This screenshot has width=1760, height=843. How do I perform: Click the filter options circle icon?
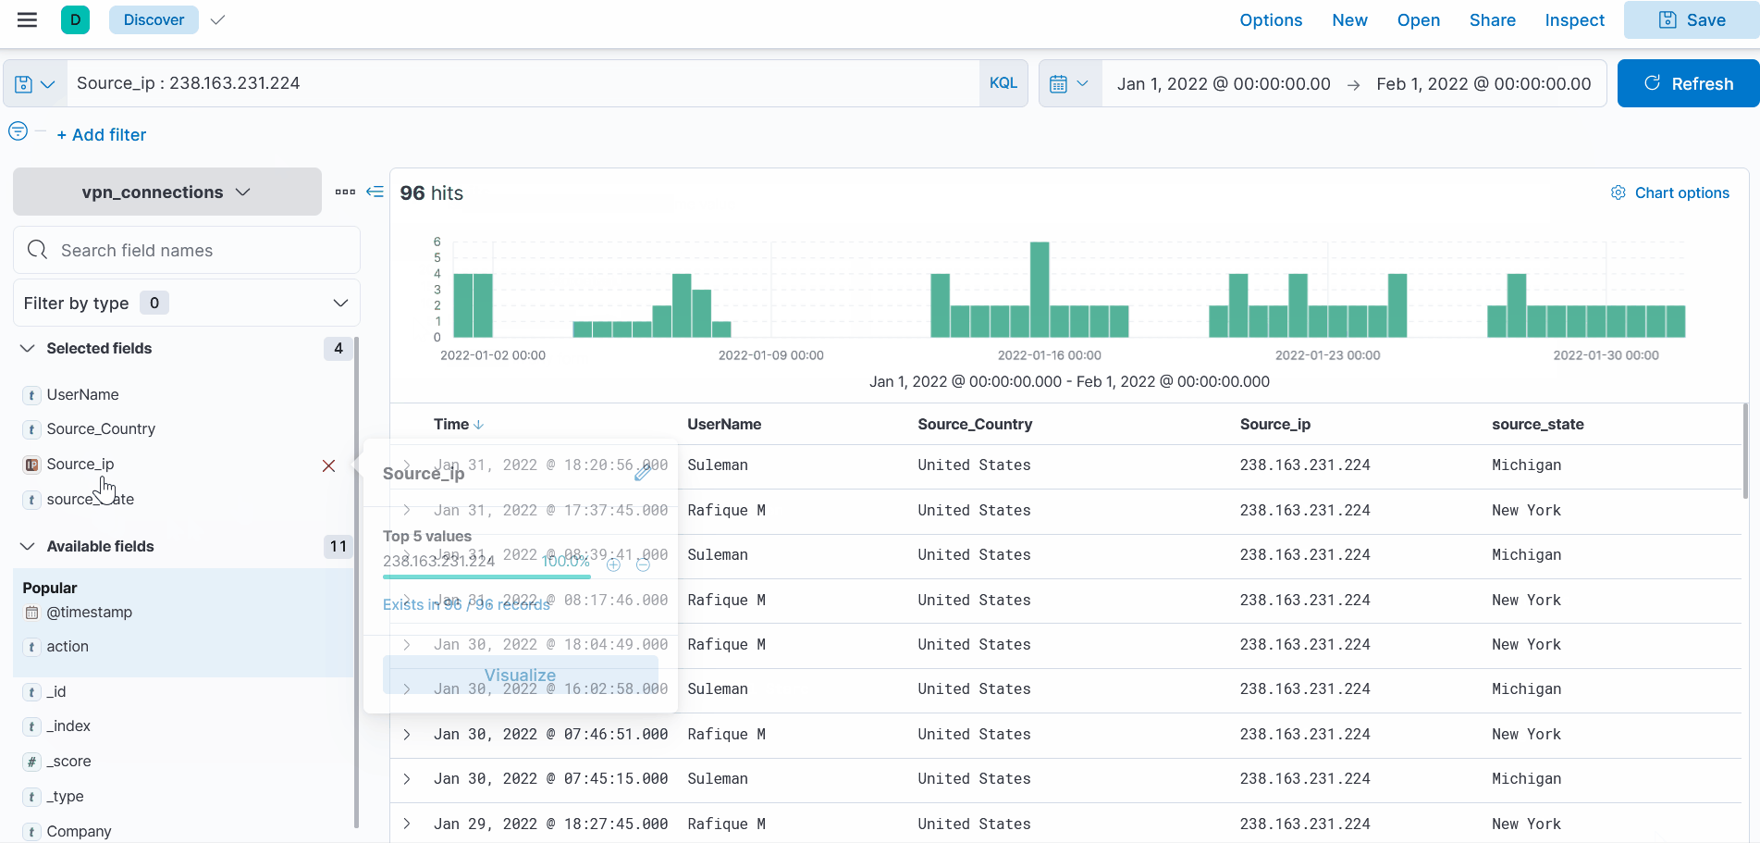coord(18,131)
